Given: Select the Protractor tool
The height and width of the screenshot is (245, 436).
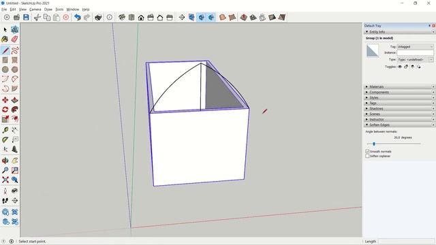Looking at the screenshot, I should [5, 140].
